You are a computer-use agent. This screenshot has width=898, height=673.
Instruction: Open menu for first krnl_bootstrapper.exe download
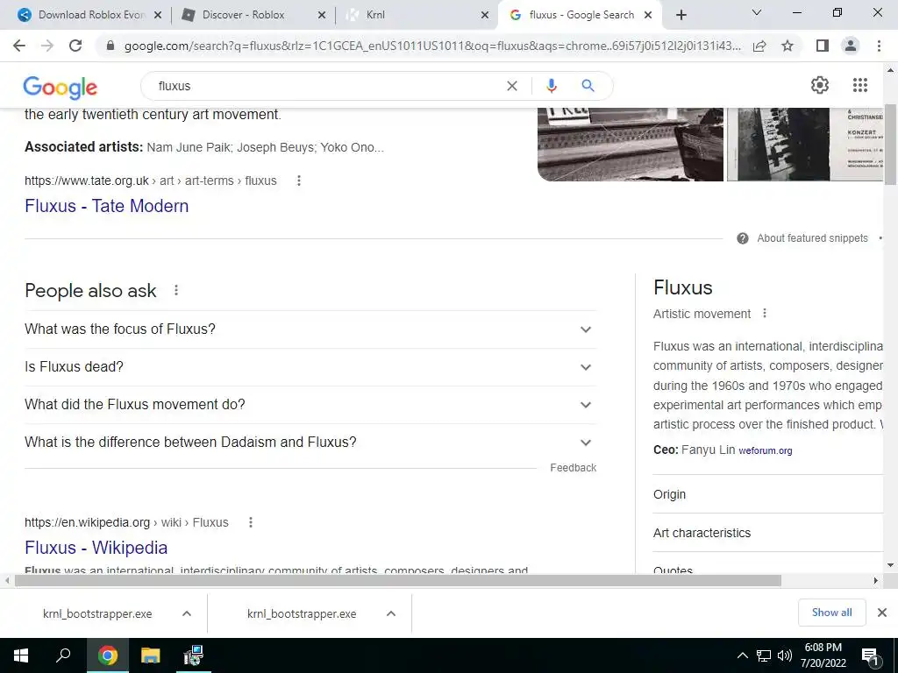pos(186,613)
